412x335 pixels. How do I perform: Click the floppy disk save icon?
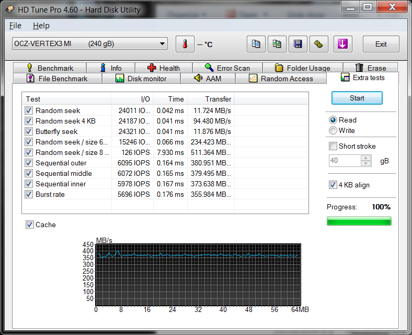[297, 44]
